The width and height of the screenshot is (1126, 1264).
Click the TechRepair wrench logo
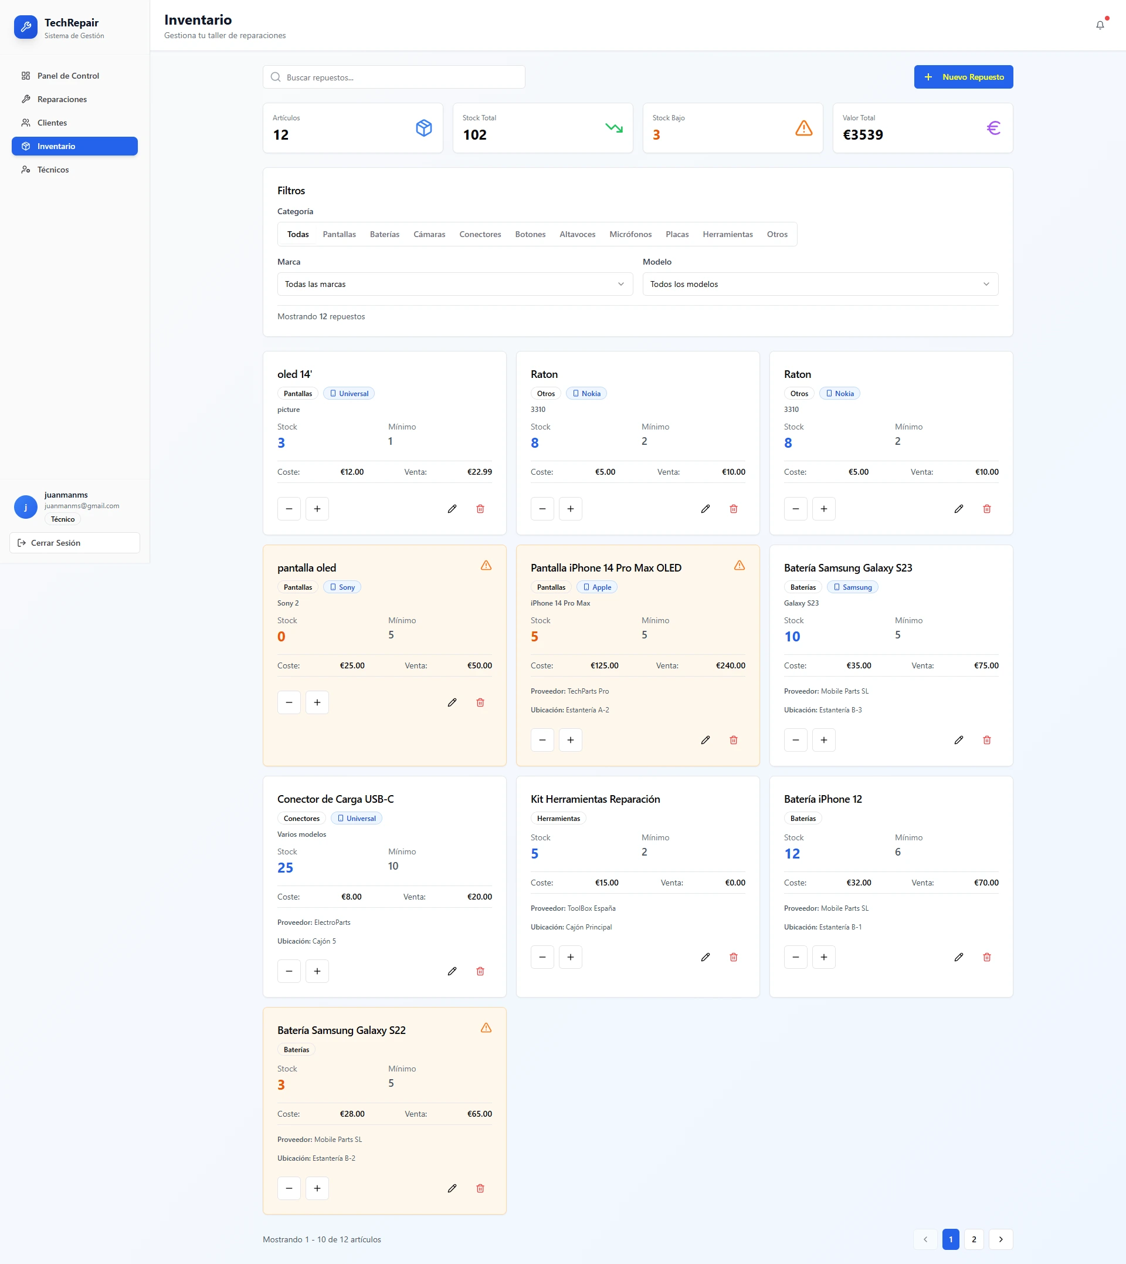coord(26,27)
